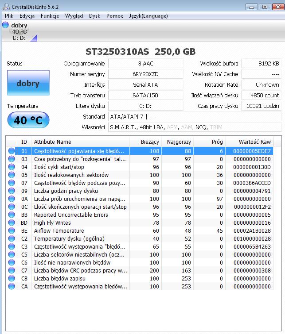This screenshot has width=285, height=334.
Task: Click the status orb for attribute BE
Action: (12, 230)
